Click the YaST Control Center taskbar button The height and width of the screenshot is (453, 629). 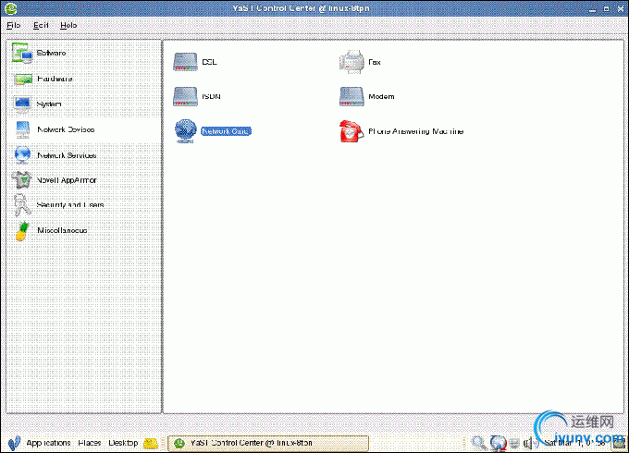[268, 444]
